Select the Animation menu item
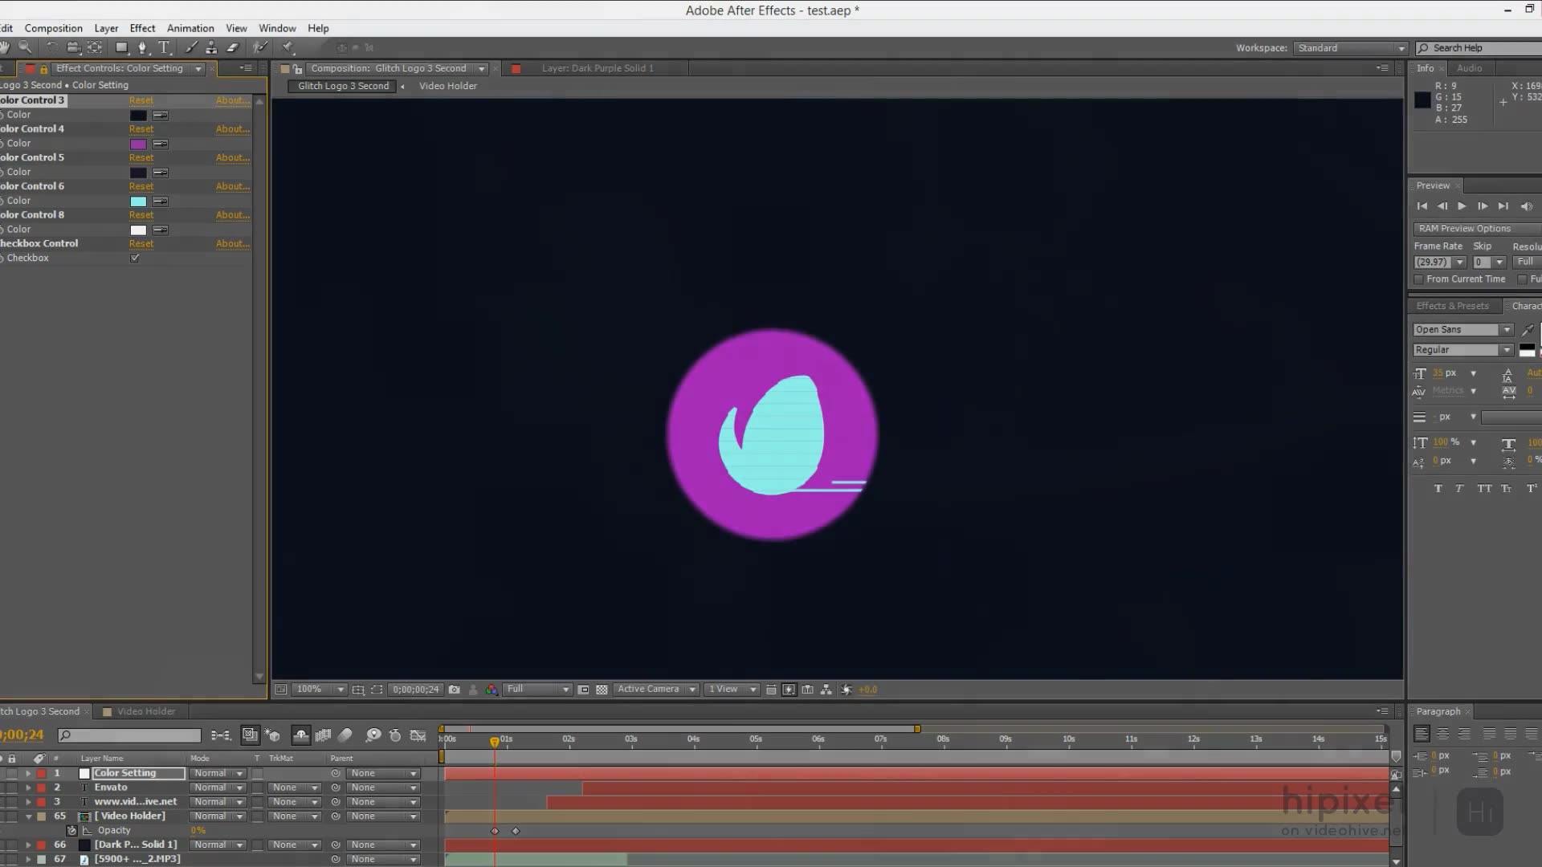1542x867 pixels. (x=190, y=27)
